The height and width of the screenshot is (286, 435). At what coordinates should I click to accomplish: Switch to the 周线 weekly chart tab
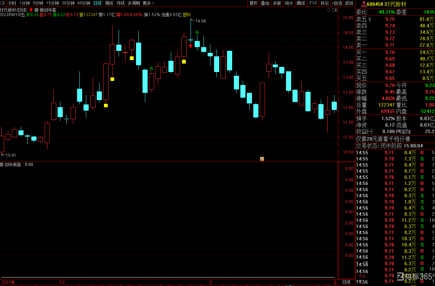(109, 3)
